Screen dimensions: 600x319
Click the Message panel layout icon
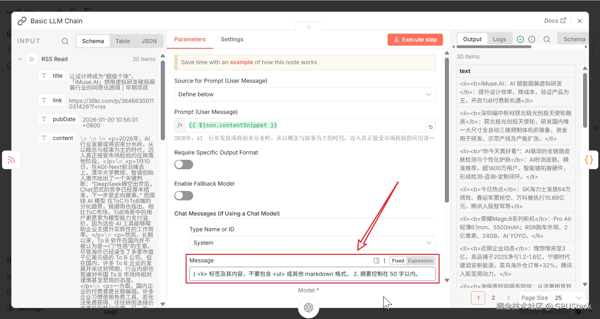(376, 260)
